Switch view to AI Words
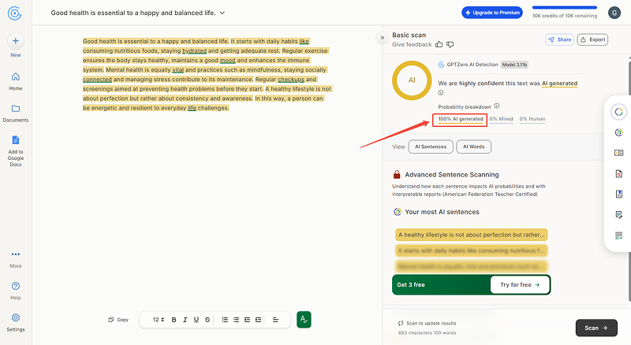 474,147
